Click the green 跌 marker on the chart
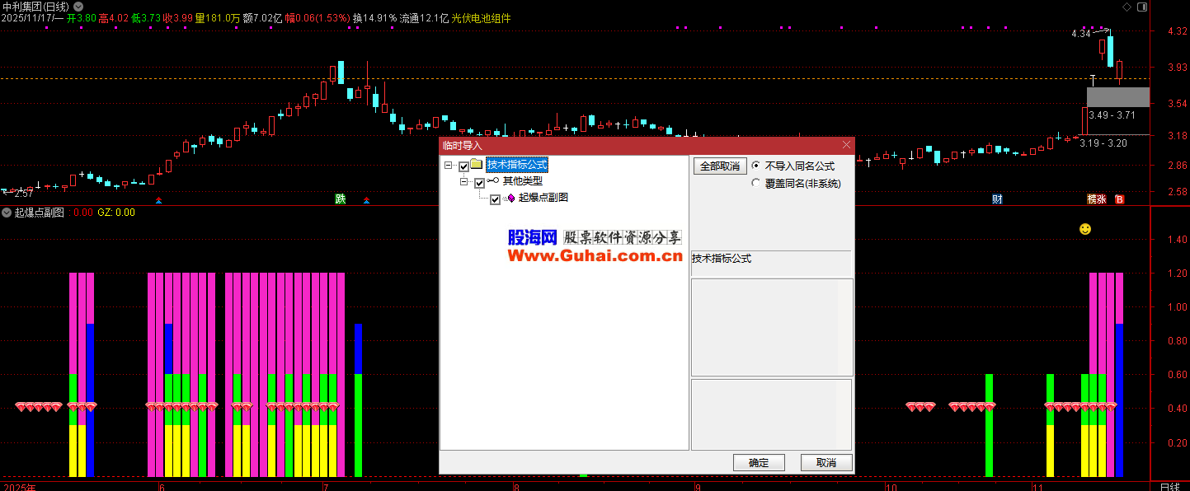Screen dimensions: 1190x491 point(340,199)
